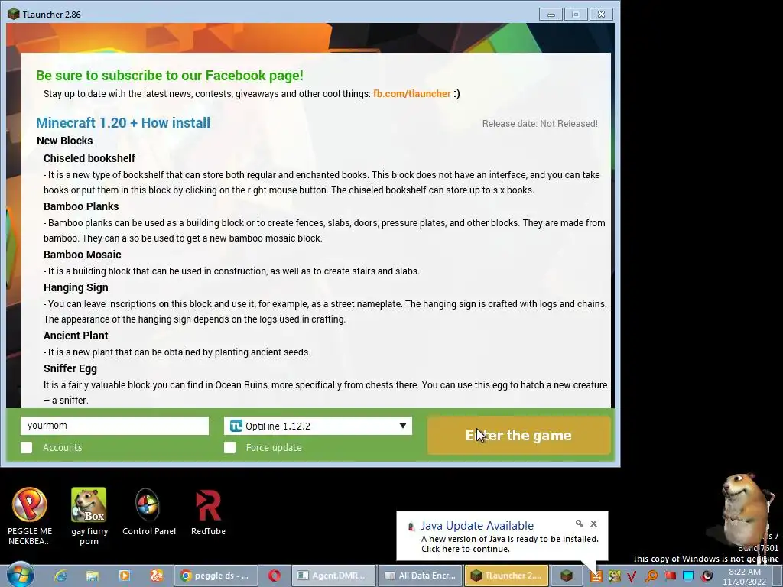Click the Bamboo Mosaic heading
The image size is (783, 587).
[83, 255]
